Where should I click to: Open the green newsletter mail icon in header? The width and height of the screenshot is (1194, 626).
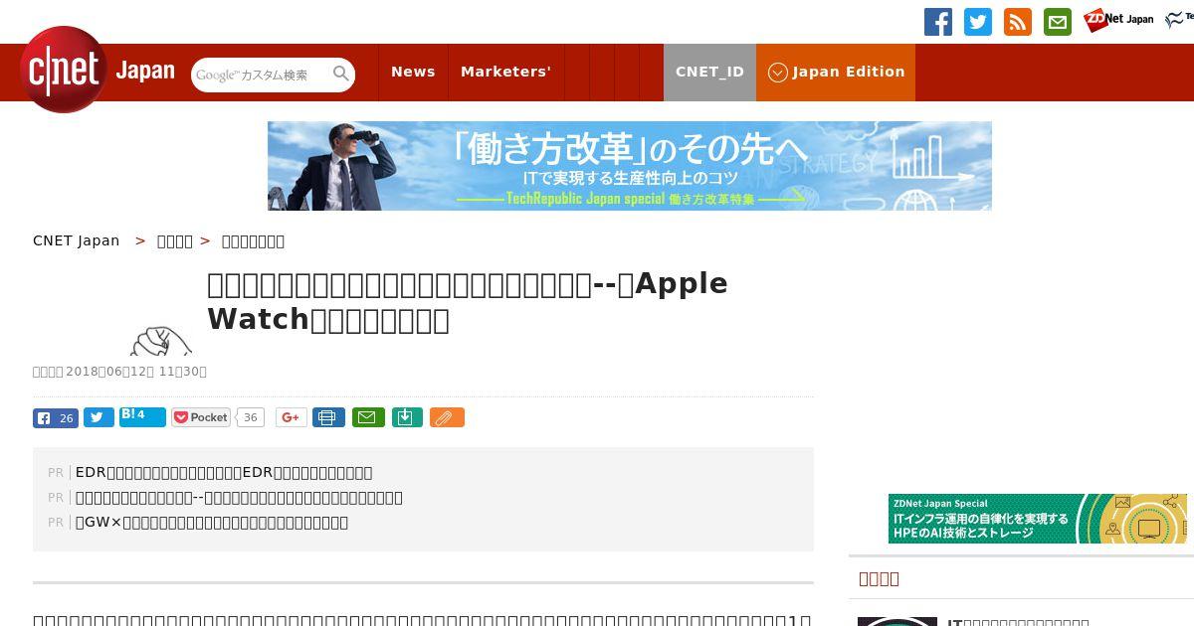tap(1058, 22)
